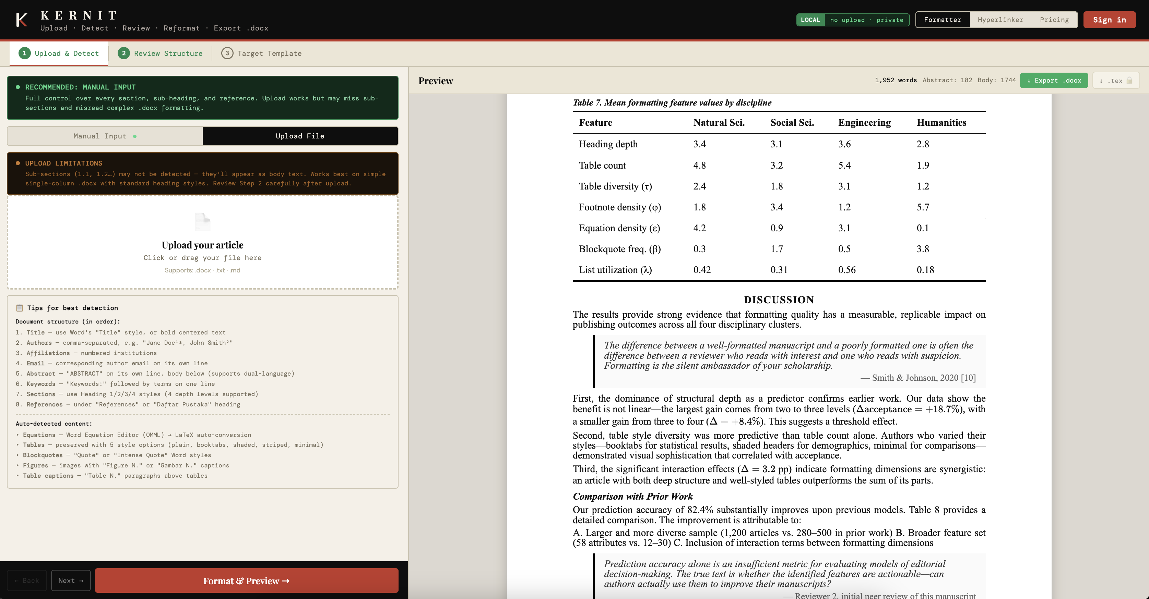Viewport: 1149px width, 599px height.
Task: Click the document file icon in upload zone
Action: pyautogui.click(x=202, y=221)
